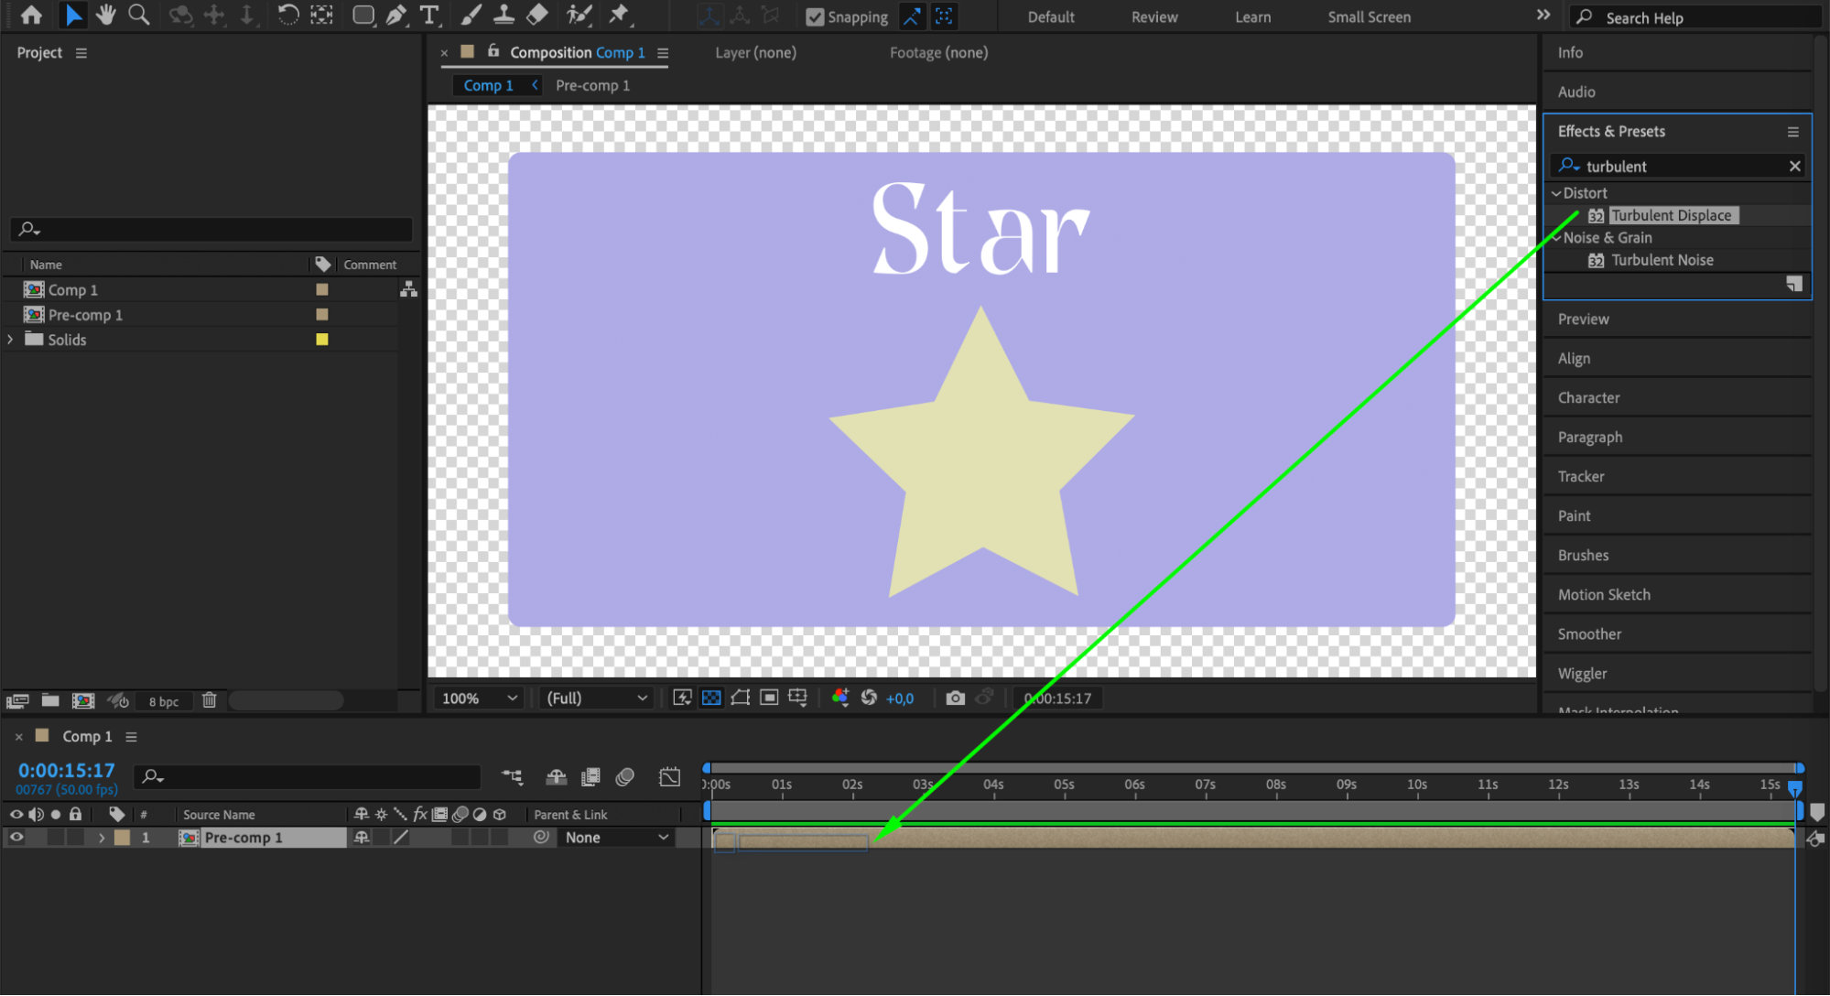
Task: Select the Pen tool
Action: [395, 15]
